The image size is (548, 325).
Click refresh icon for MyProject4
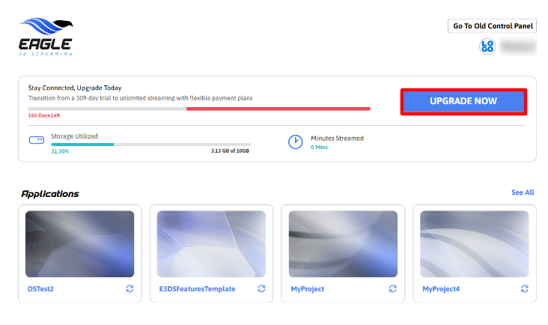[x=525, y=288]
